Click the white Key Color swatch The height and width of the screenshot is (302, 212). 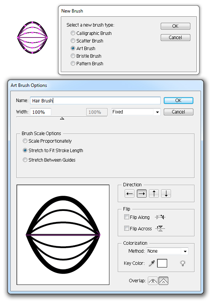(162, 263)
